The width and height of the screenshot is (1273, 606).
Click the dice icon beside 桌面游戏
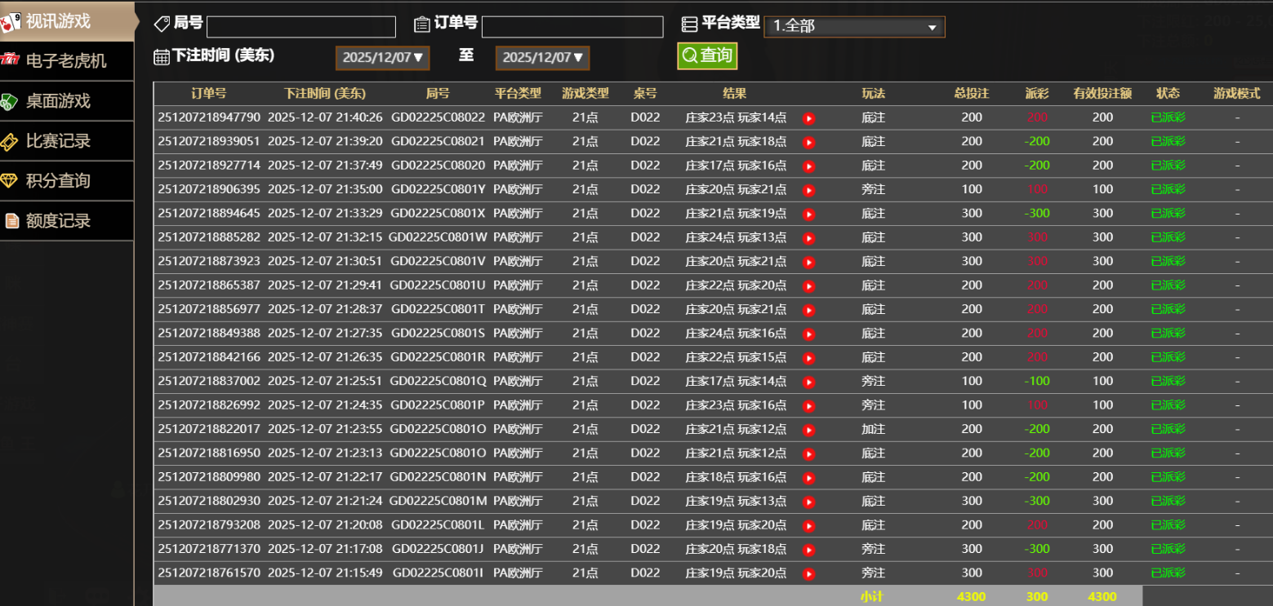click(x=10, y=101)
